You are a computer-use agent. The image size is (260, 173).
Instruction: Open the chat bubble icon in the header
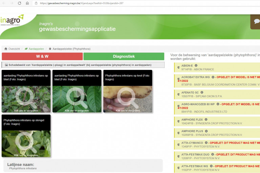256,22
